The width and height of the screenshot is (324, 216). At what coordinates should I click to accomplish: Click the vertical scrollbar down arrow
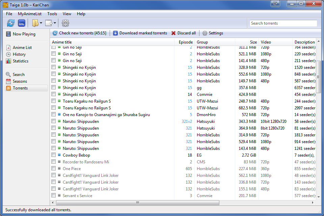click(319, 197)
